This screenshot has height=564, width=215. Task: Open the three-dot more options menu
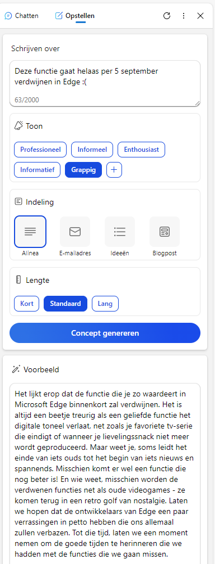tap(184, 16)
